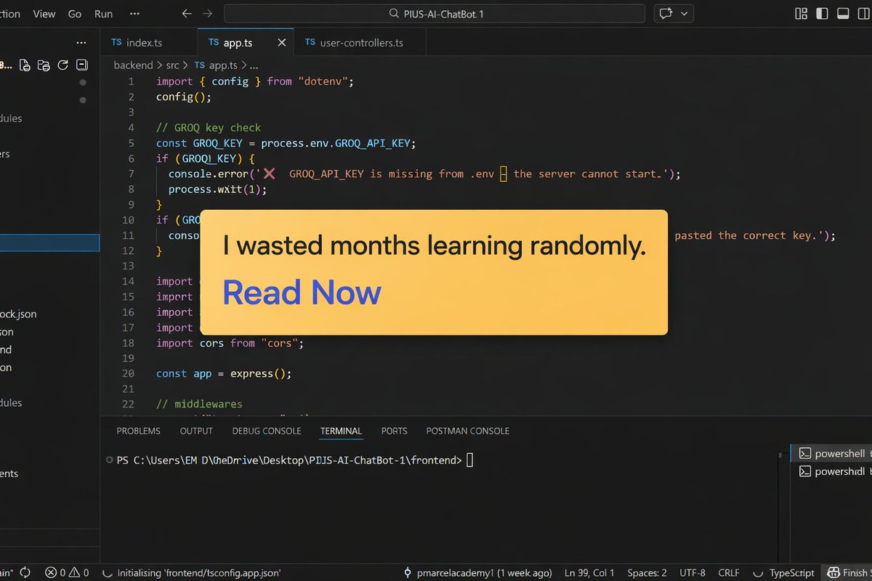
Task: Click the Initialising 'frontend/tsconfig.app.json' status
Action: tap(193, 572)
